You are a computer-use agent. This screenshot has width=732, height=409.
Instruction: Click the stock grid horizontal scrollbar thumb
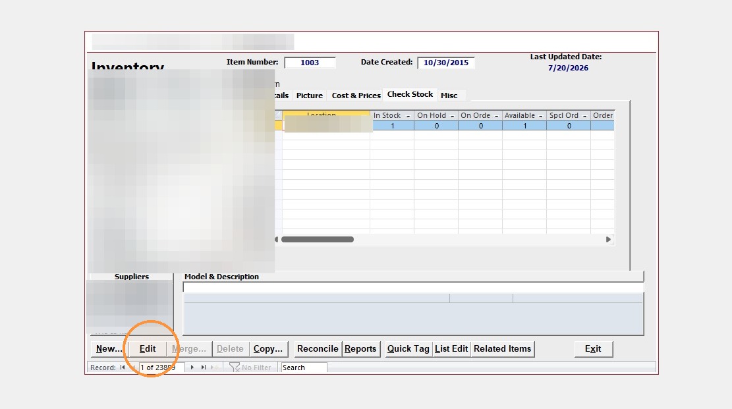click(318, 240)
